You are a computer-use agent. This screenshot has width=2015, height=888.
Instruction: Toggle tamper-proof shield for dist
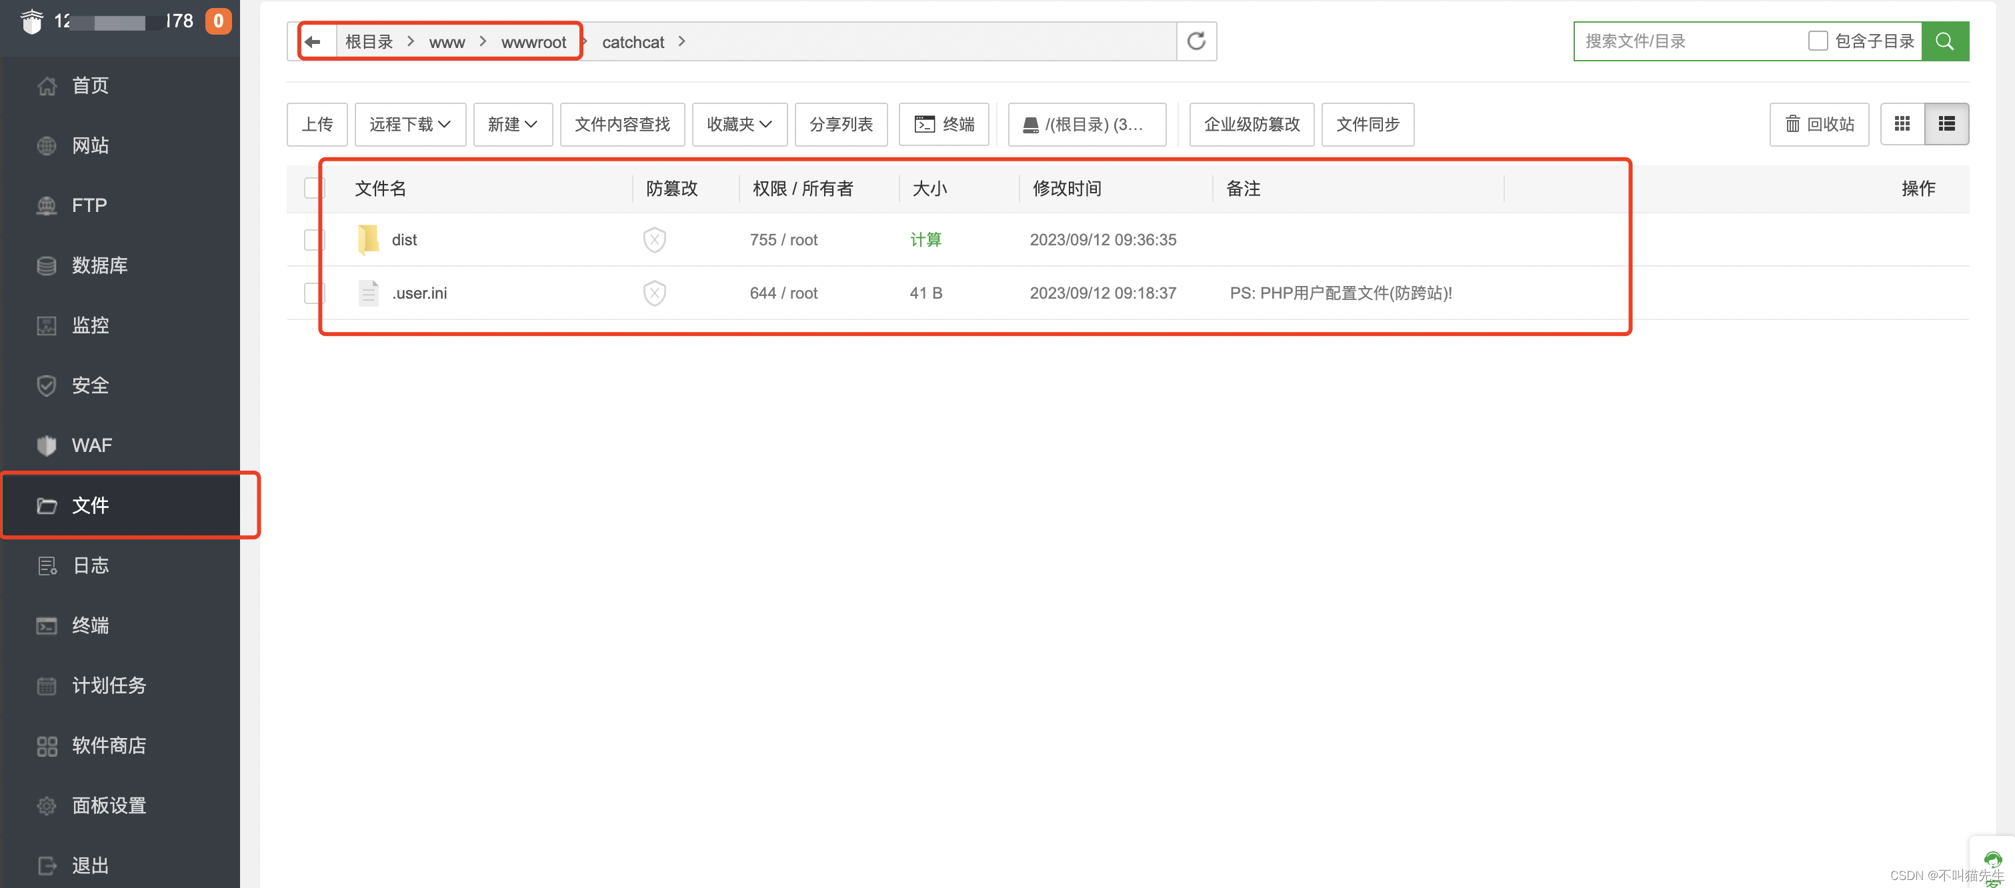coord(654,239)
